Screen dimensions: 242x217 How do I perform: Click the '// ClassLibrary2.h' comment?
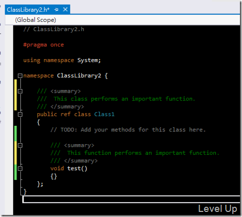pyautogui.click(x=54, y=29)
